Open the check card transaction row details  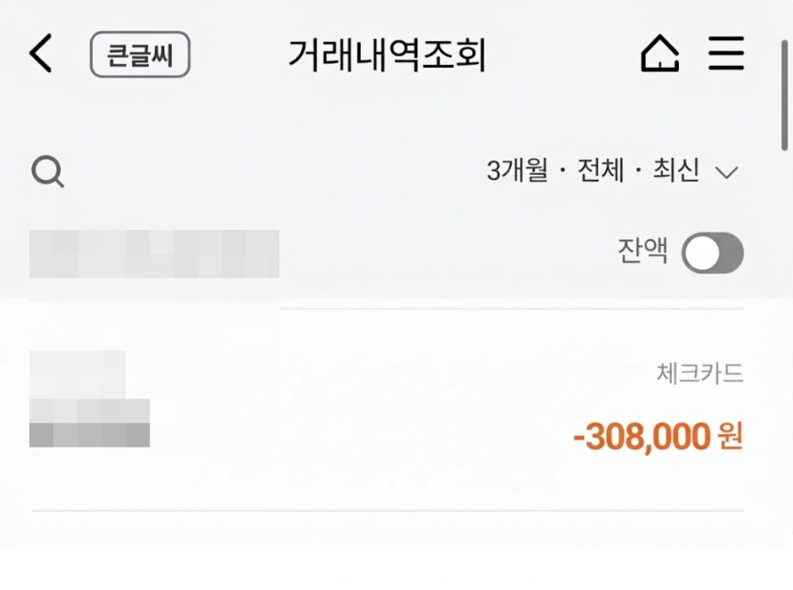pyautogui.click(x=396, y=406)
